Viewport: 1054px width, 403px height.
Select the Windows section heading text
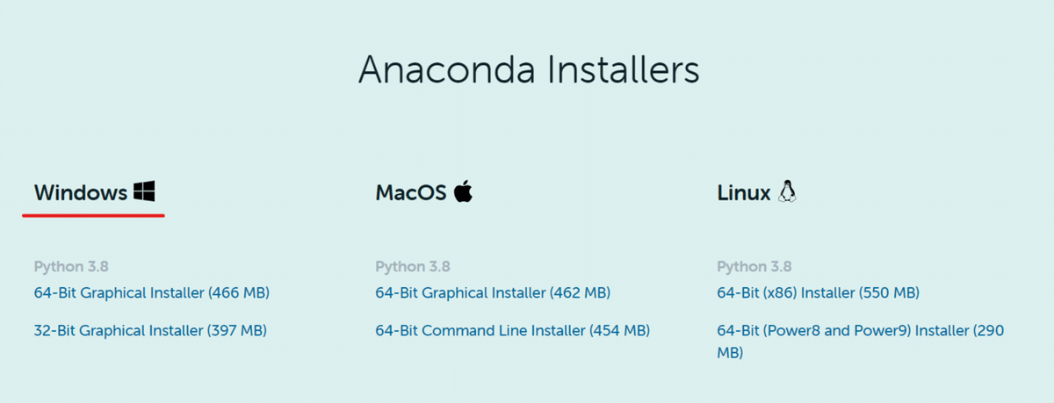(81, 193)
